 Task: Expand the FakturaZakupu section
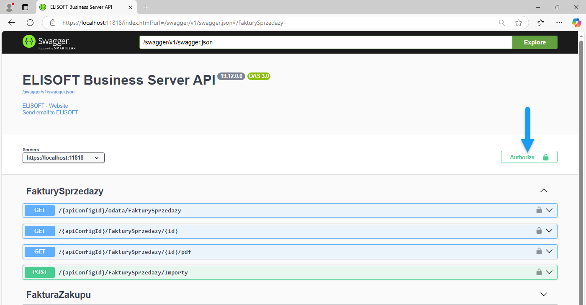[x=543, y=295]
